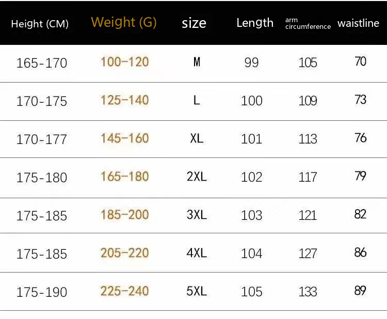Select the size column header
This screenshot has height=319, width=387.
click(x=194, y=23)
